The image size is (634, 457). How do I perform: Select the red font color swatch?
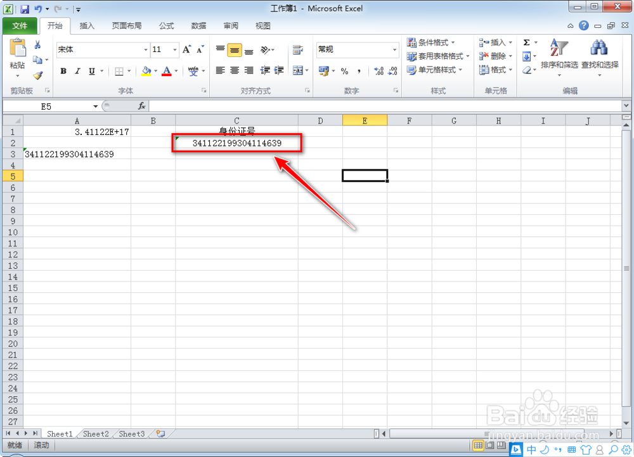tap(165, 74)
